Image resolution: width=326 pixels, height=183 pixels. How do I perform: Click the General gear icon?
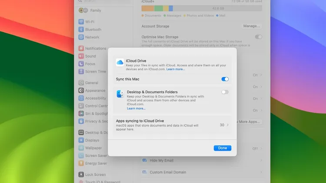pos(81,83)
